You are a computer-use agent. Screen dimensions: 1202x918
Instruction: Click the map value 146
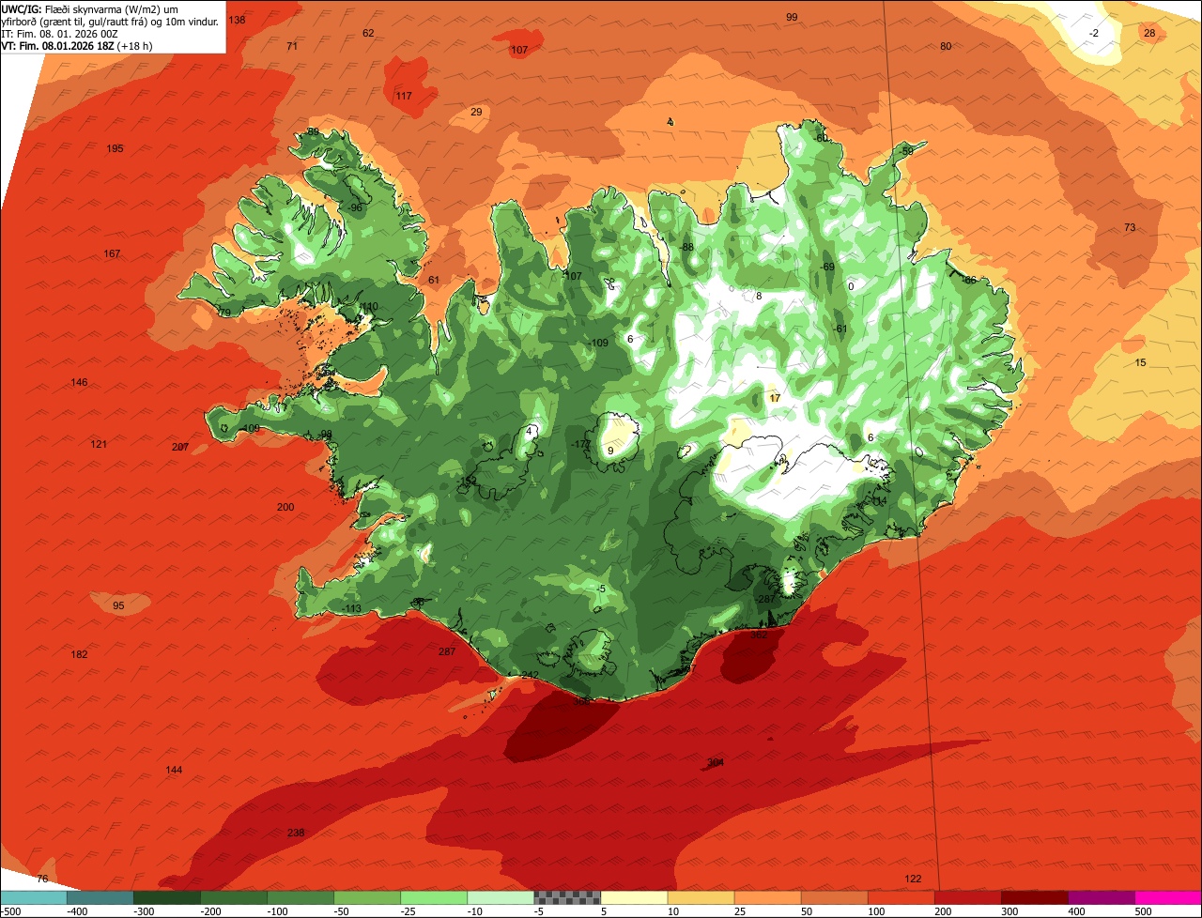(x=79, y=382)
